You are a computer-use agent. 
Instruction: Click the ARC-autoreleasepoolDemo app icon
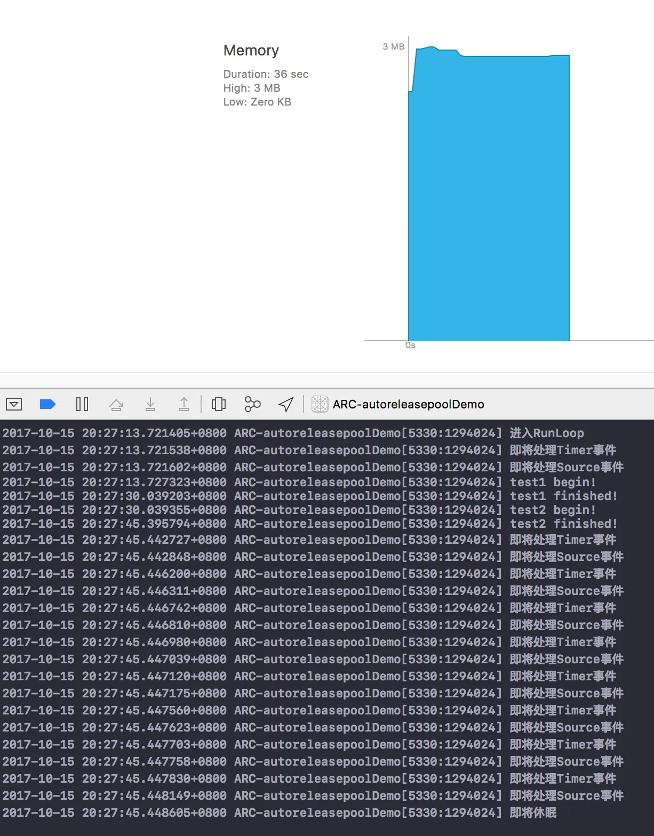[320, 404]
